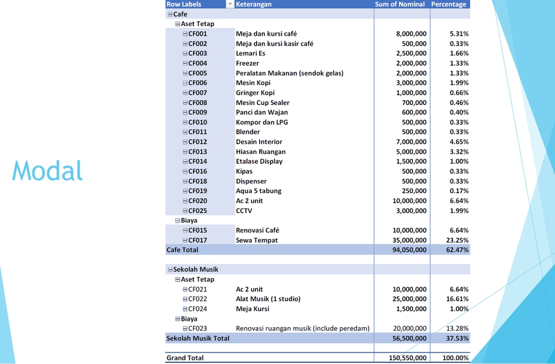
Task: Collapse Aset Tetap under Cafe
Action: 177,24
